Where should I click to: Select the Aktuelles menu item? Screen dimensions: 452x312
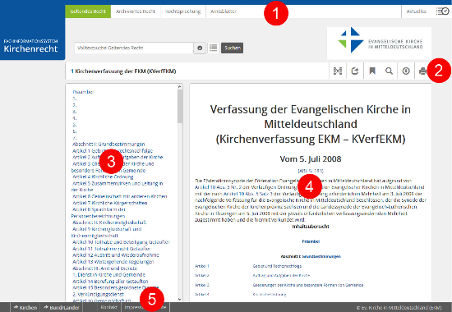pos(416,11)
